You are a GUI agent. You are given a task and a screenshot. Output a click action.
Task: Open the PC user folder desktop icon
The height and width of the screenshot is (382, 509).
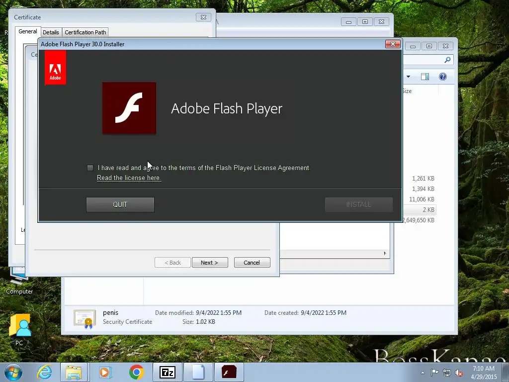19,330
